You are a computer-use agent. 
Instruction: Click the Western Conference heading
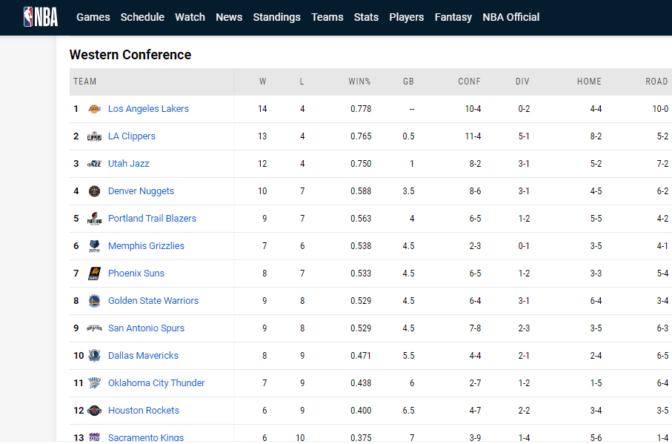click(130, 55)
